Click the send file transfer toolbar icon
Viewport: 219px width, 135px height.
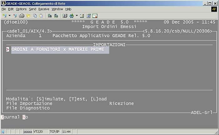50,15
